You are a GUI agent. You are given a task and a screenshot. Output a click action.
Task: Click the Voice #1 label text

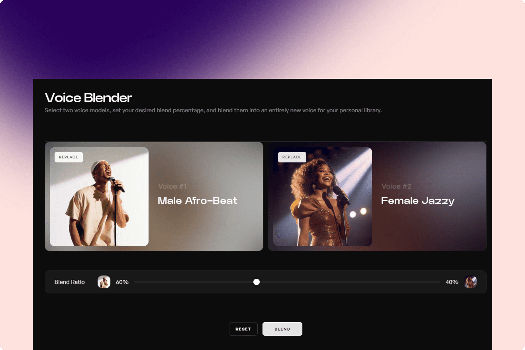(172, 186)
